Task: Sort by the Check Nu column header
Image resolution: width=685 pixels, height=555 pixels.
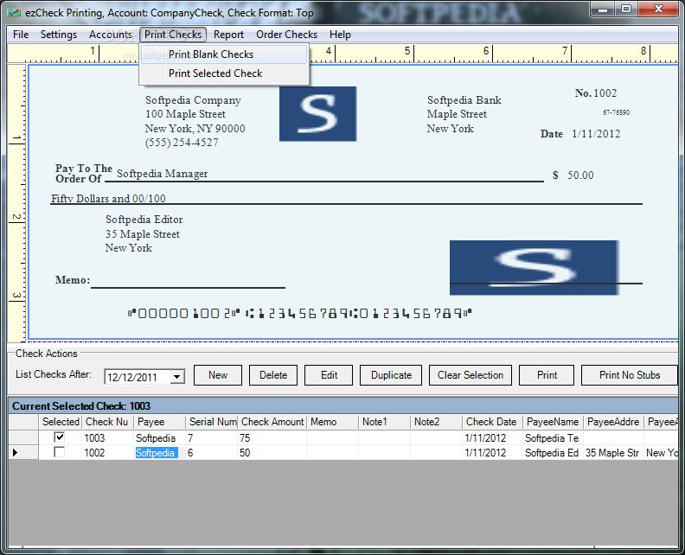Action: [x=107, y=422]
